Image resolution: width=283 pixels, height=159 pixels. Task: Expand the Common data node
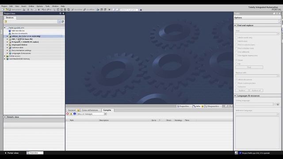pyautogui.click(x=7, y=48)
